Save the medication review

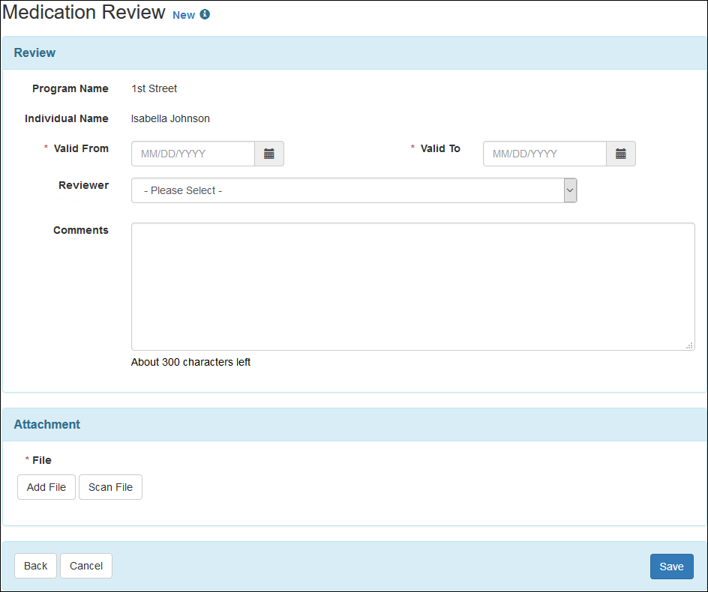[671, 567]
